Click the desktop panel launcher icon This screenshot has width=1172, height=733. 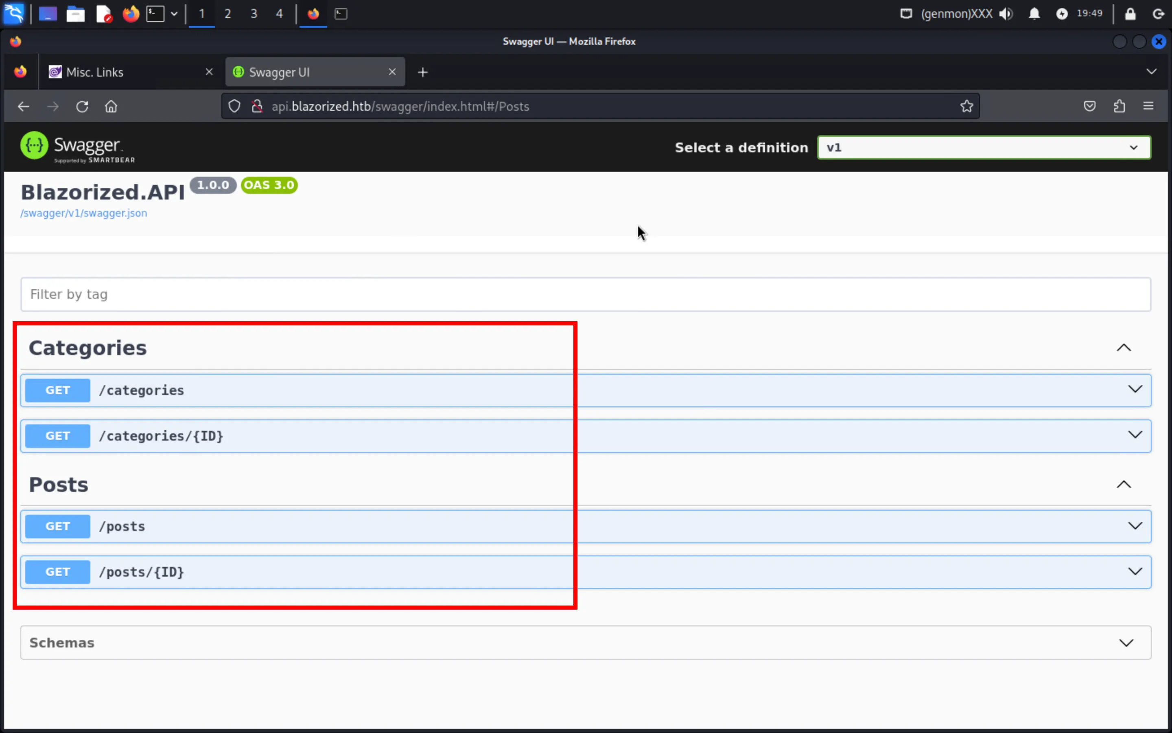click(x=48, y=14)
